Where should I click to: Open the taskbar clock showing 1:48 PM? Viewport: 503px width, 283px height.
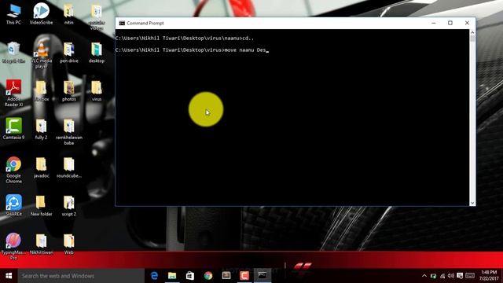489,276
